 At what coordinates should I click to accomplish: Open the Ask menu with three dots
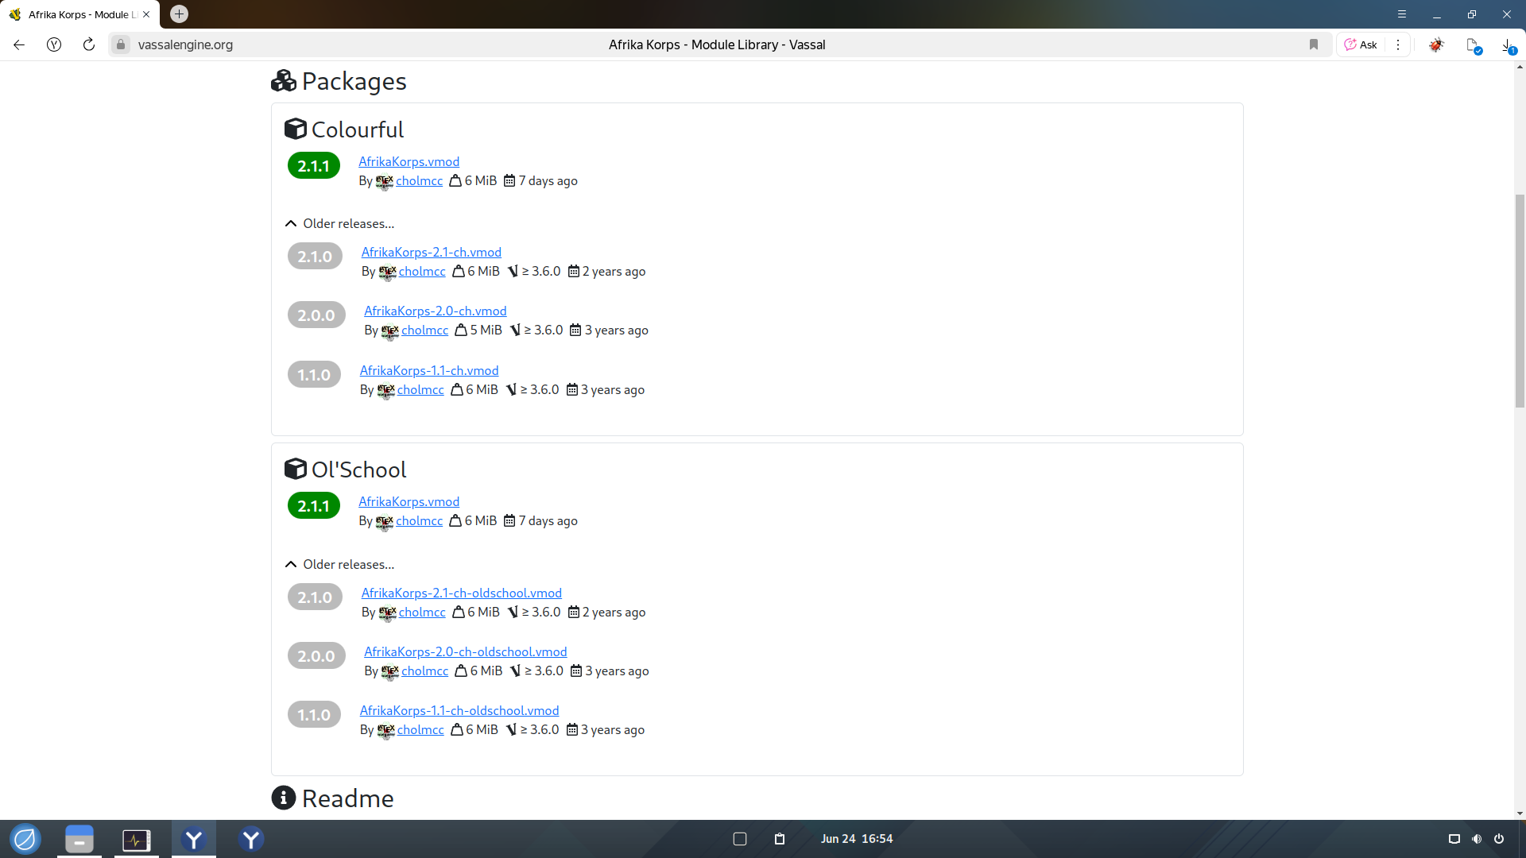click(1398, 44)
